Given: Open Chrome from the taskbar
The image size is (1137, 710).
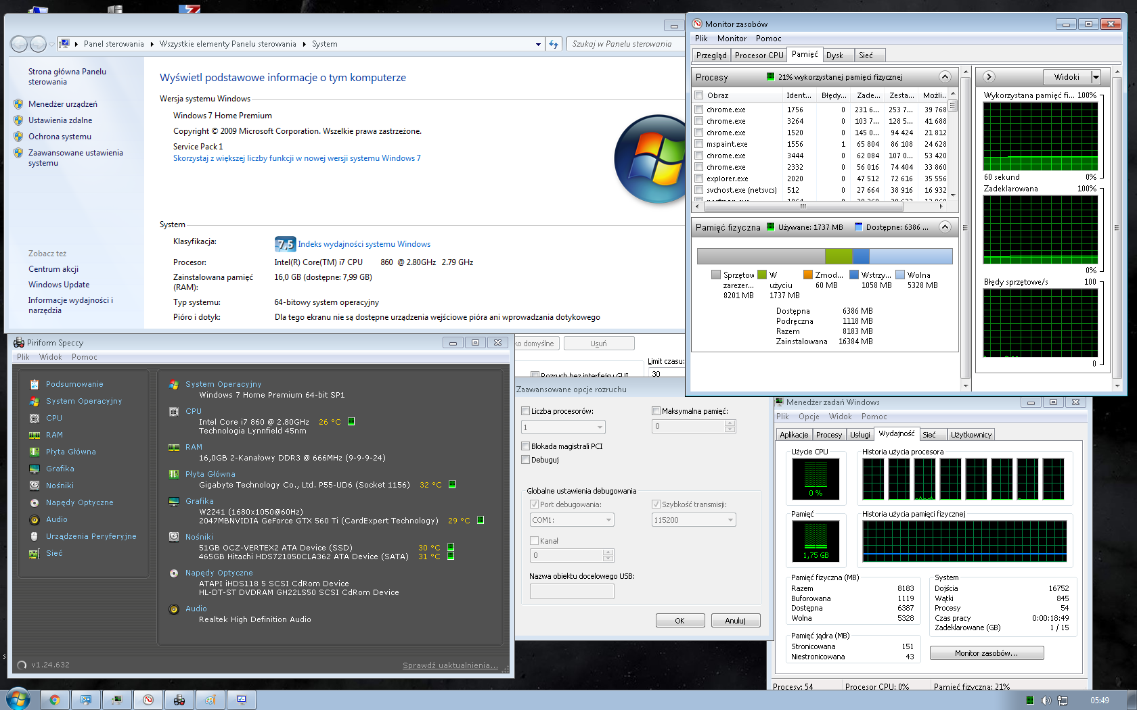Looking at the screenshot, I should tap(55, 699).
